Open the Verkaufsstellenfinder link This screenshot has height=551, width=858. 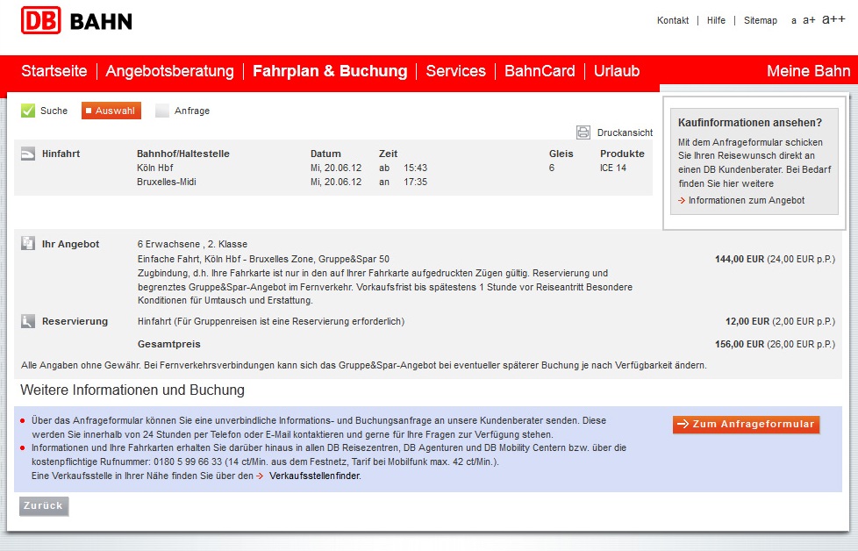(315, 476)
